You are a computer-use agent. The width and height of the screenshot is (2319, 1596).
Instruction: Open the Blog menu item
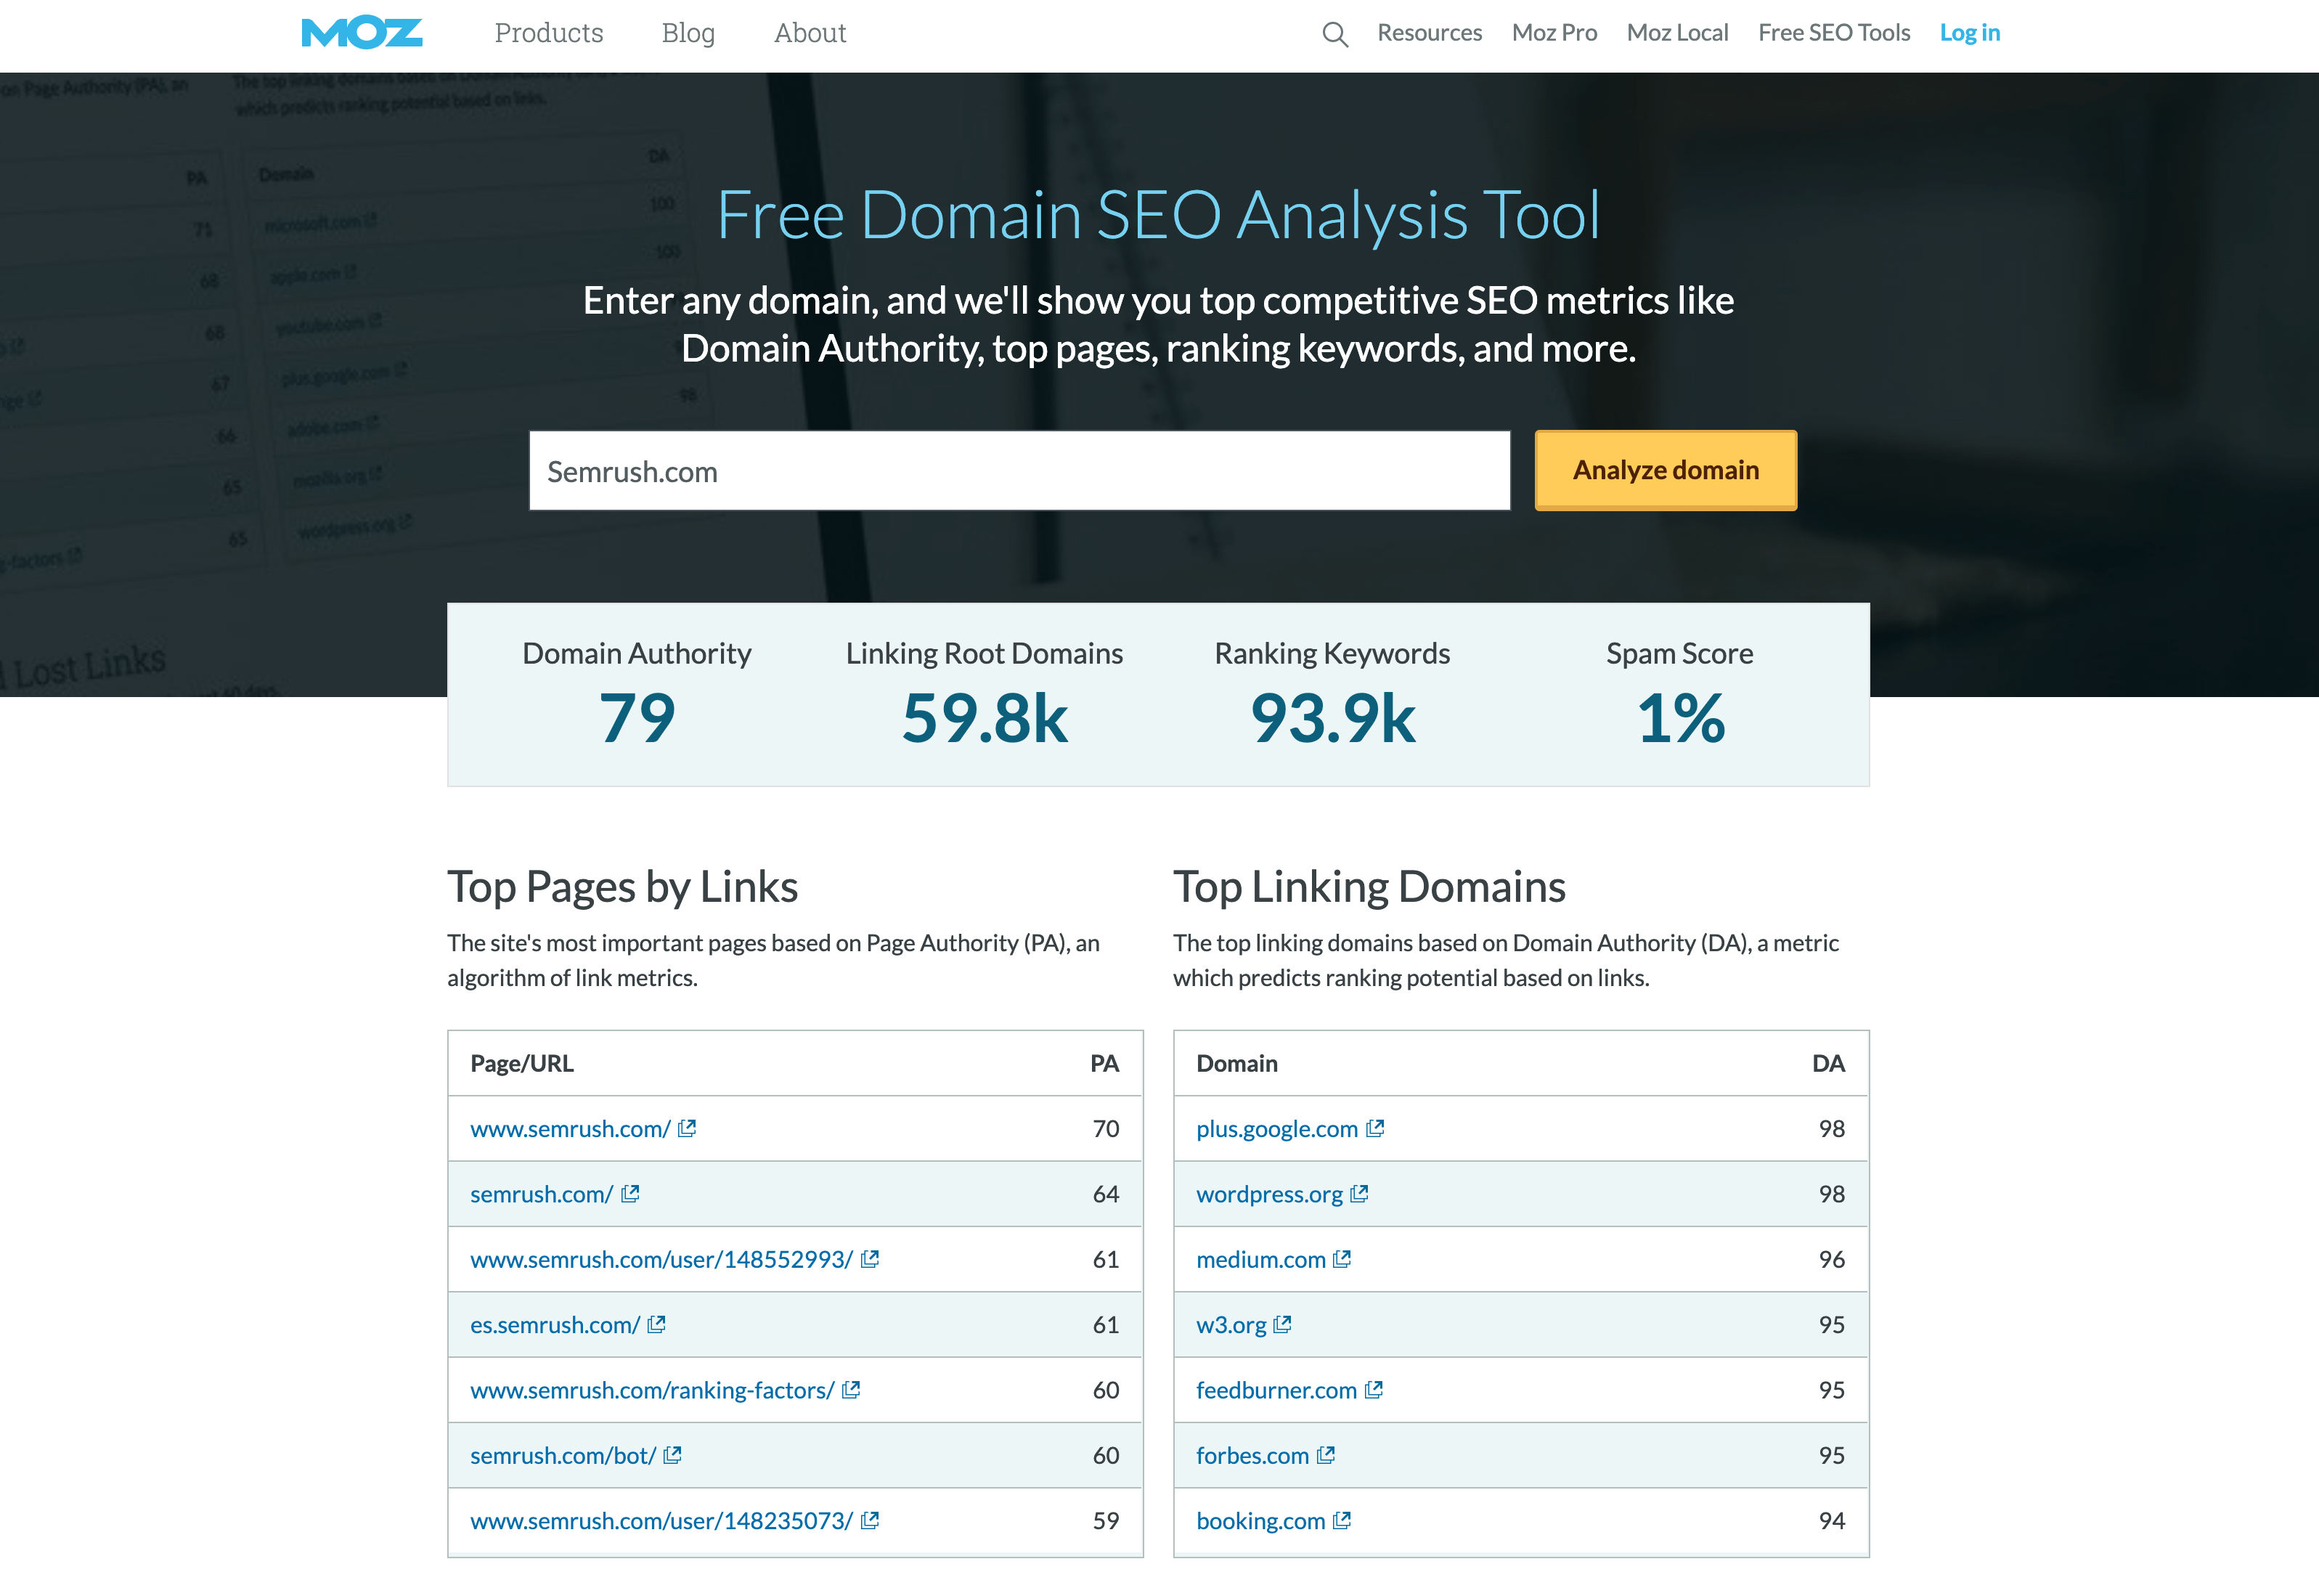(x=688, y=32)
